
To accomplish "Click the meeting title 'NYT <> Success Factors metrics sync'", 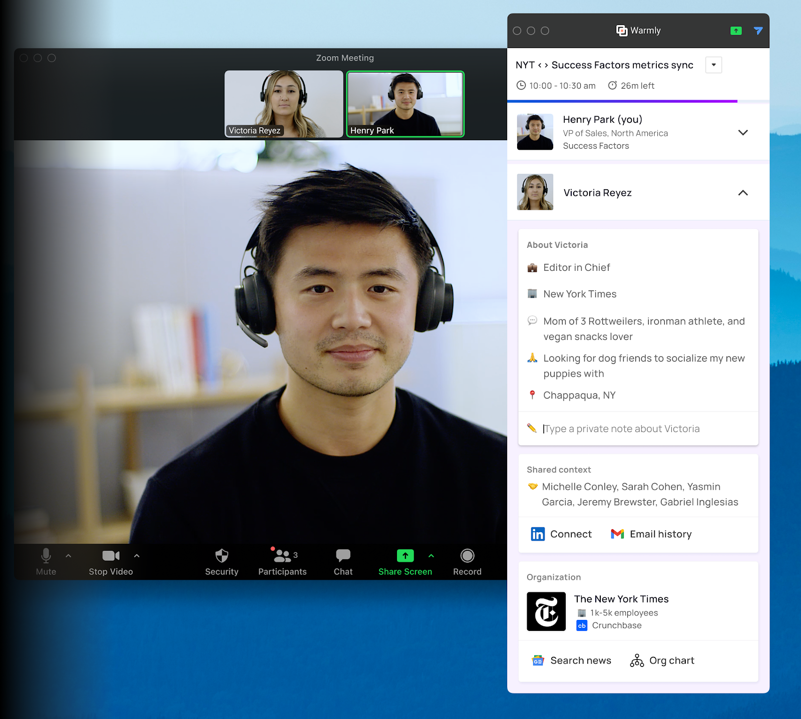I will pyautogui.click(x=604, y=65).
